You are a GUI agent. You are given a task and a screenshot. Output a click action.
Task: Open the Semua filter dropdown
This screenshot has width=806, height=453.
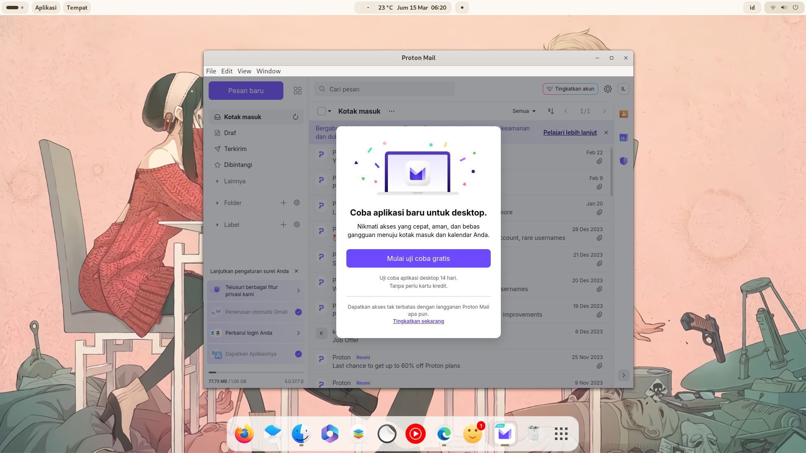524,111
